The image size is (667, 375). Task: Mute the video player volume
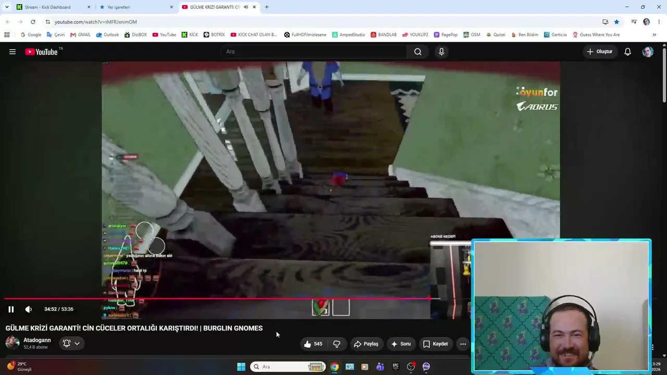(x=29, y=309)
